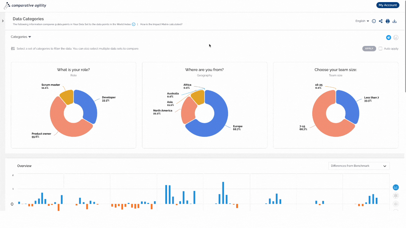Print the report using printer icon
Image resolution: width=406 pixels, height=228 pixels.
pos(388,21)
